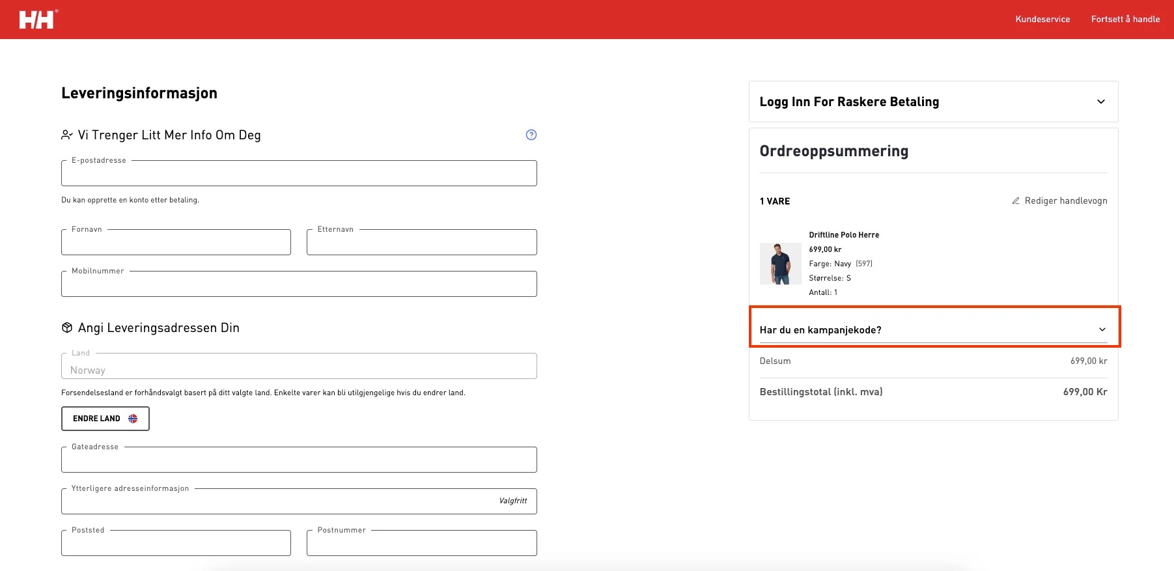Click Du kan opprette en konto text
This screenshot has width=1174, height=571.
coord(130,200)
